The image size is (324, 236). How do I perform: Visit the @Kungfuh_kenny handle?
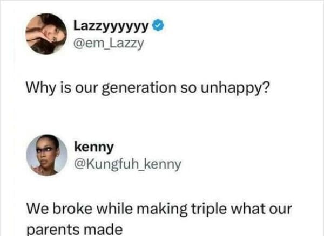point(127,164)
